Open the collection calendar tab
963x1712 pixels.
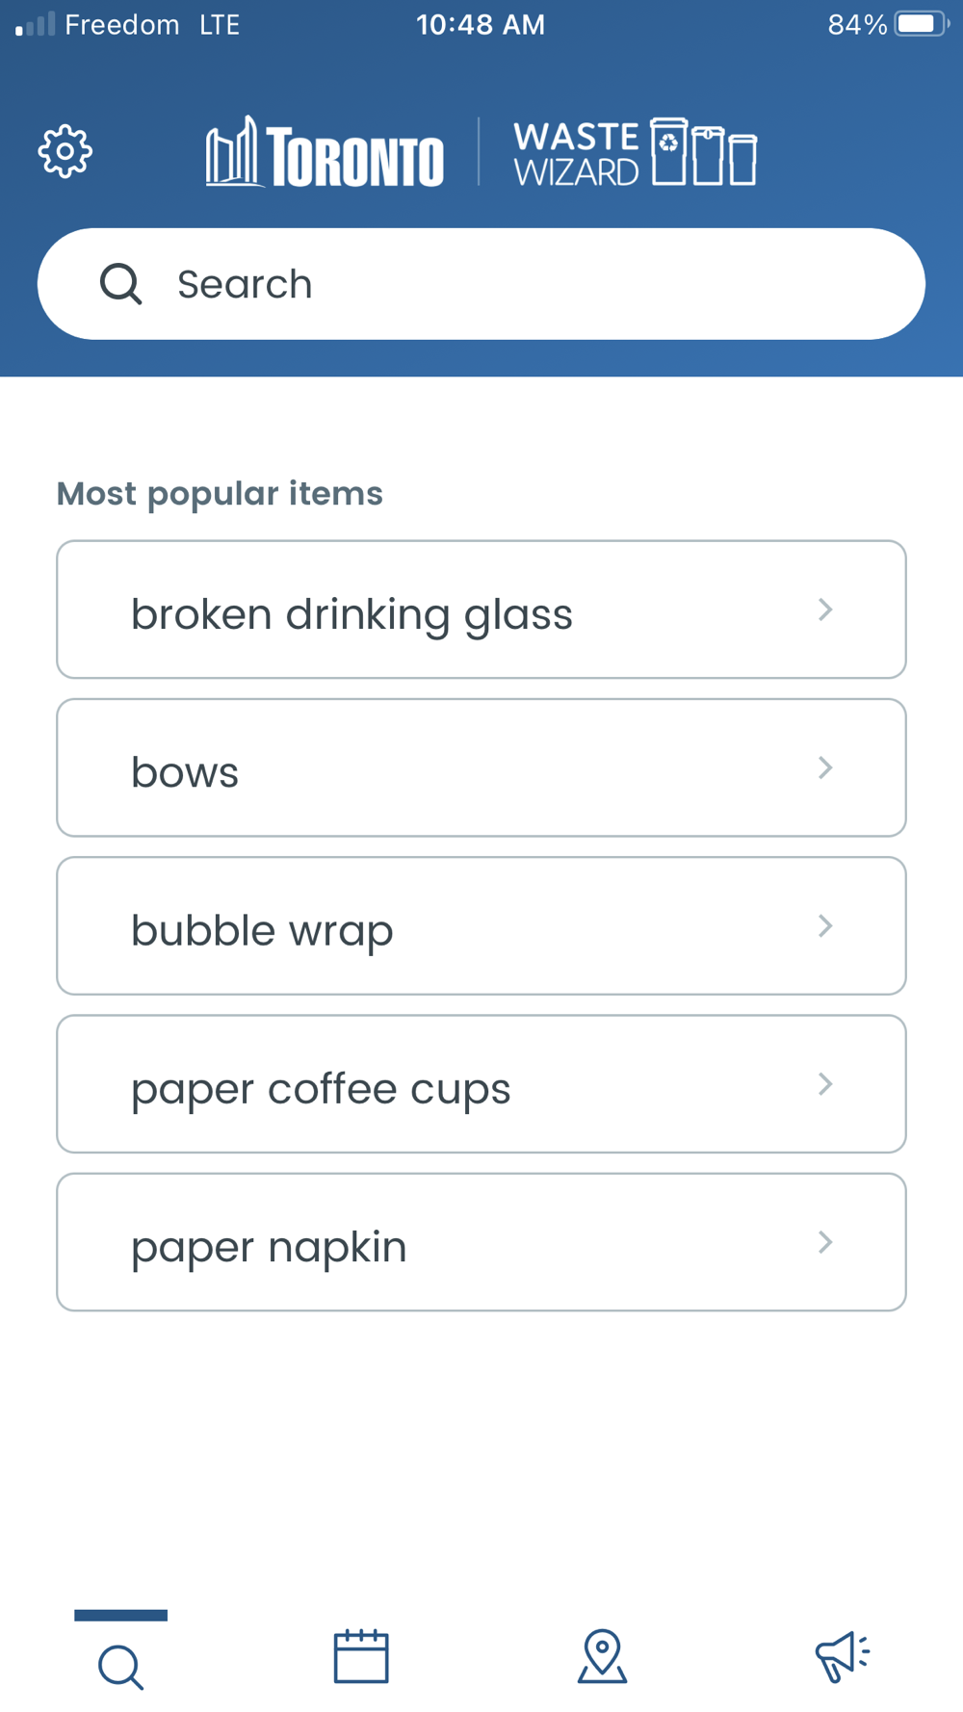pos(361,1656)
